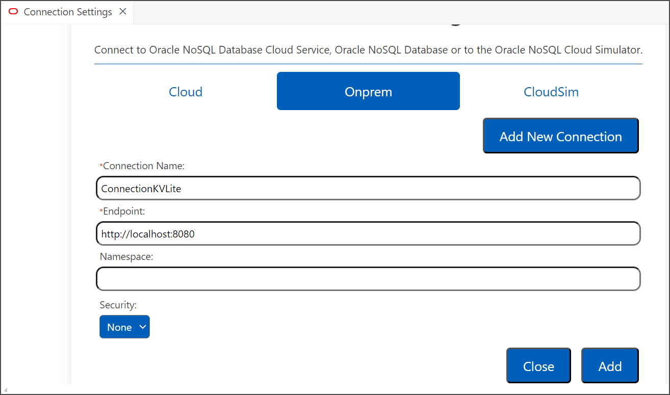The height and width of the screenshot is (395, 670).
Task: Select the Connection Settings editor tab
Action: pos(68,12)
